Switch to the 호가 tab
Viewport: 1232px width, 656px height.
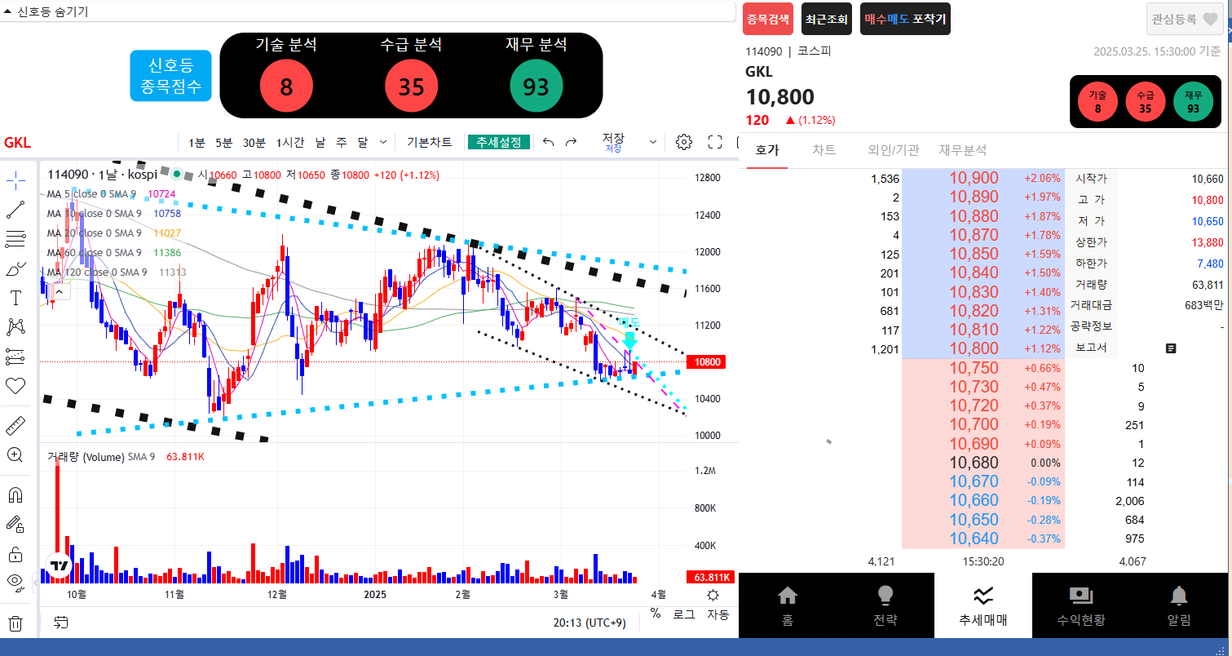tap(767, 150)
